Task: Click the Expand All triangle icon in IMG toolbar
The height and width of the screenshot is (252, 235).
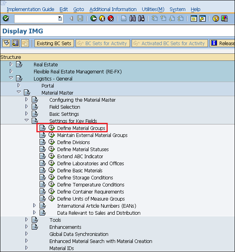Action: [6, 43]
